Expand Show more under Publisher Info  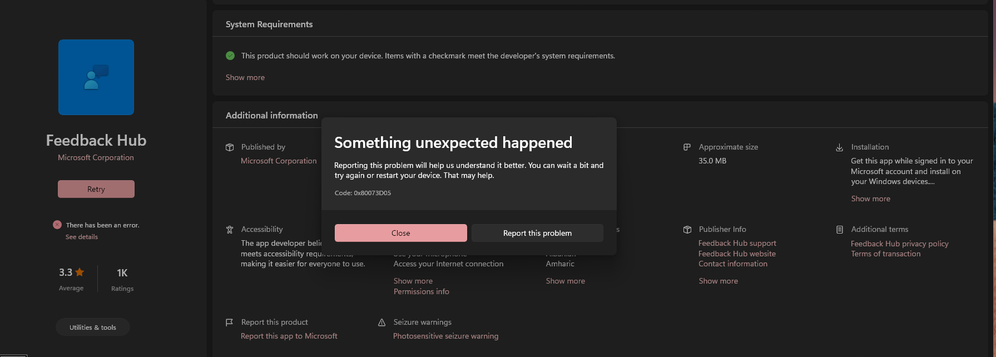[718, 281]
